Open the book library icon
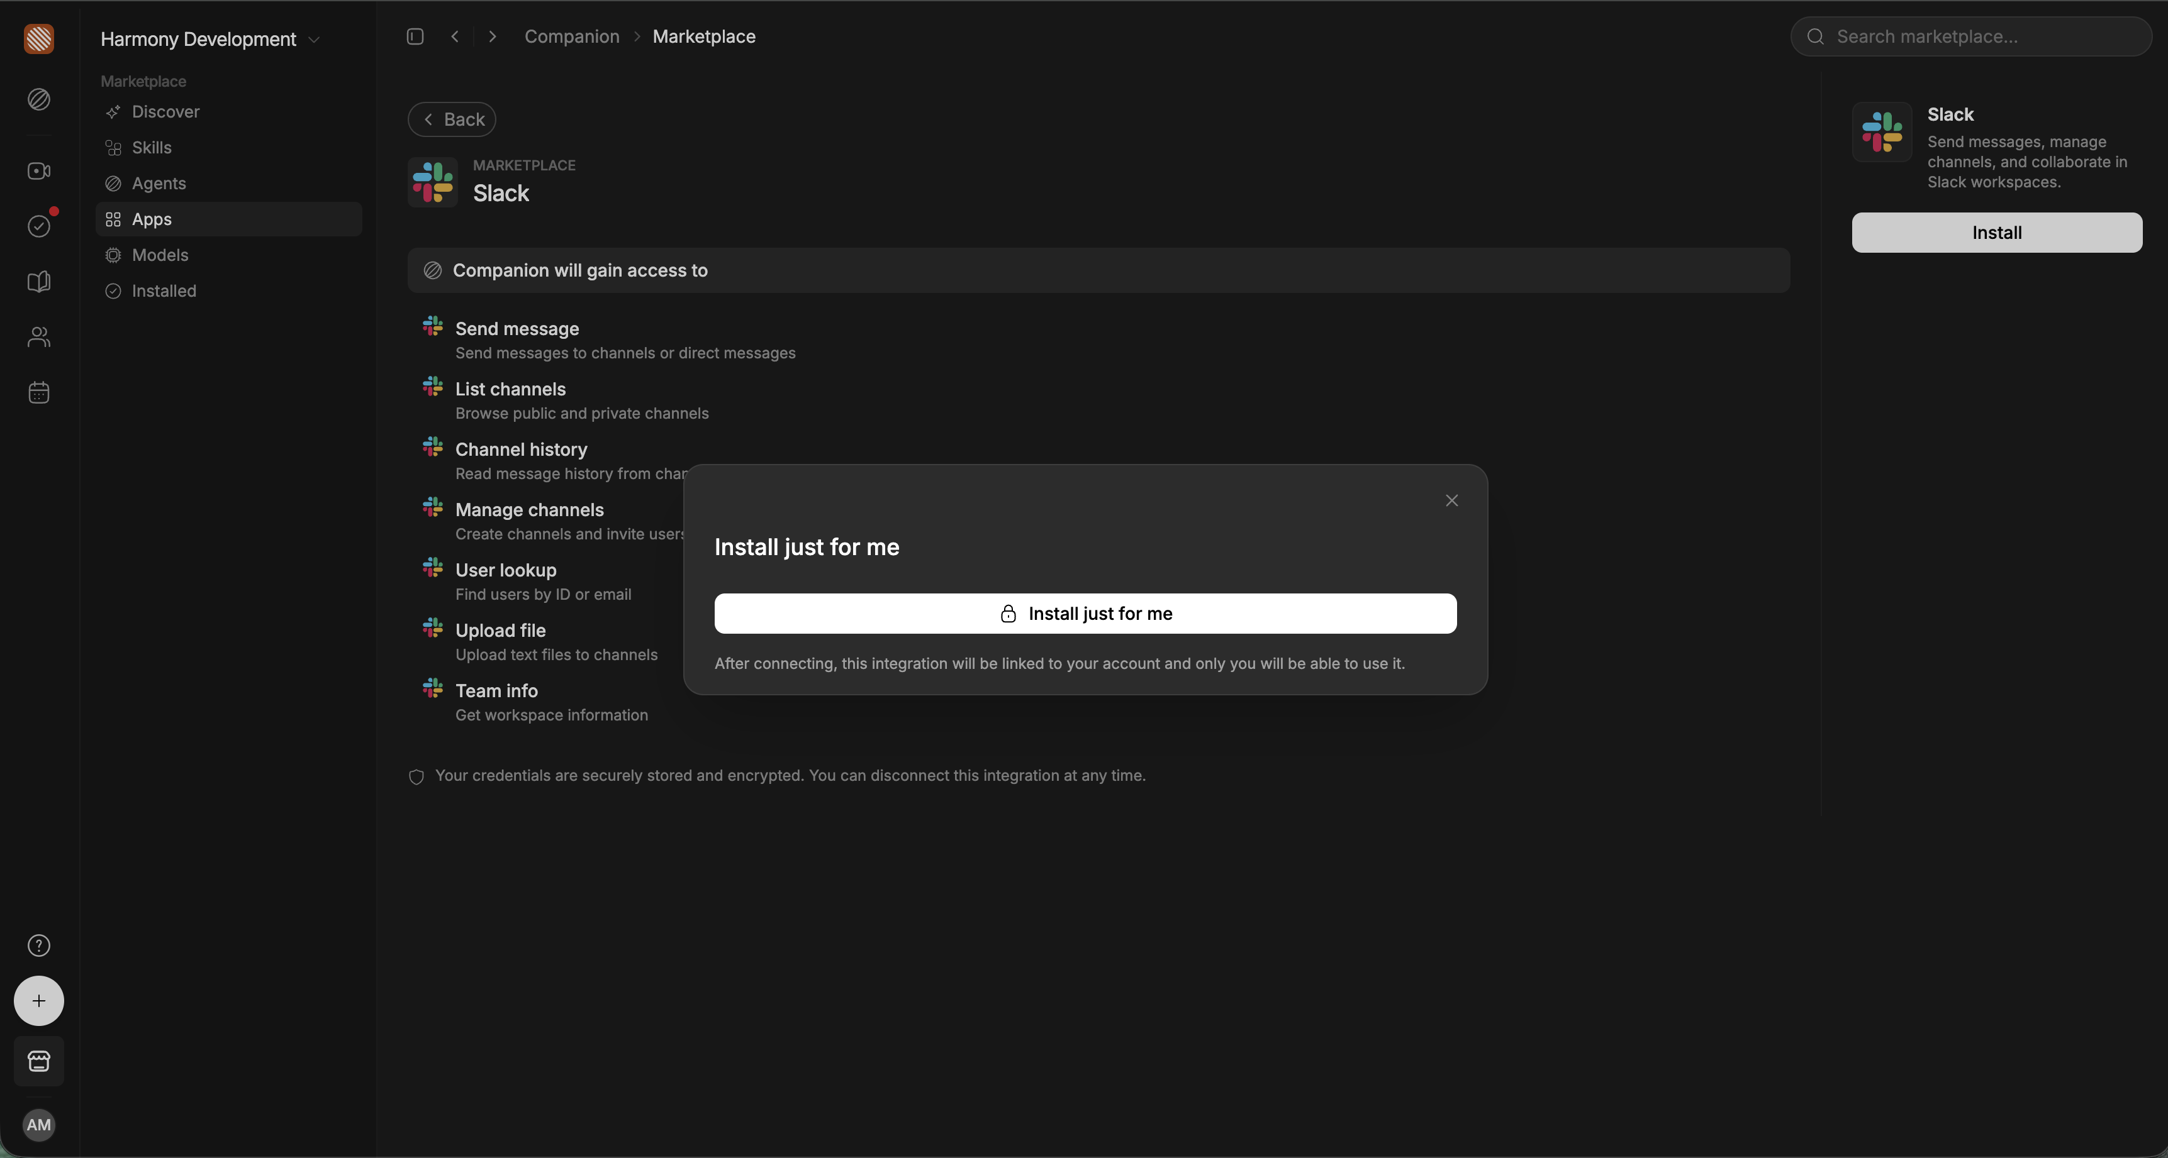Viewport: 2168px width, 1158px height. 39,282
